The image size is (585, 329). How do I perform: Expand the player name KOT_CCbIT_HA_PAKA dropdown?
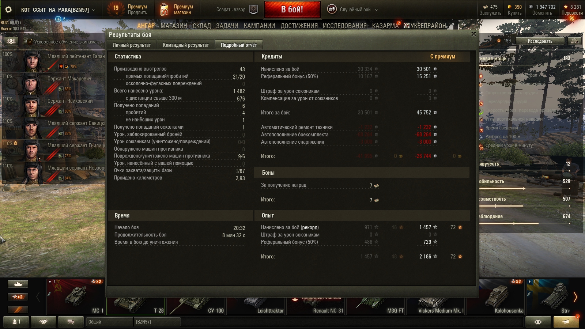pos(94,10)
